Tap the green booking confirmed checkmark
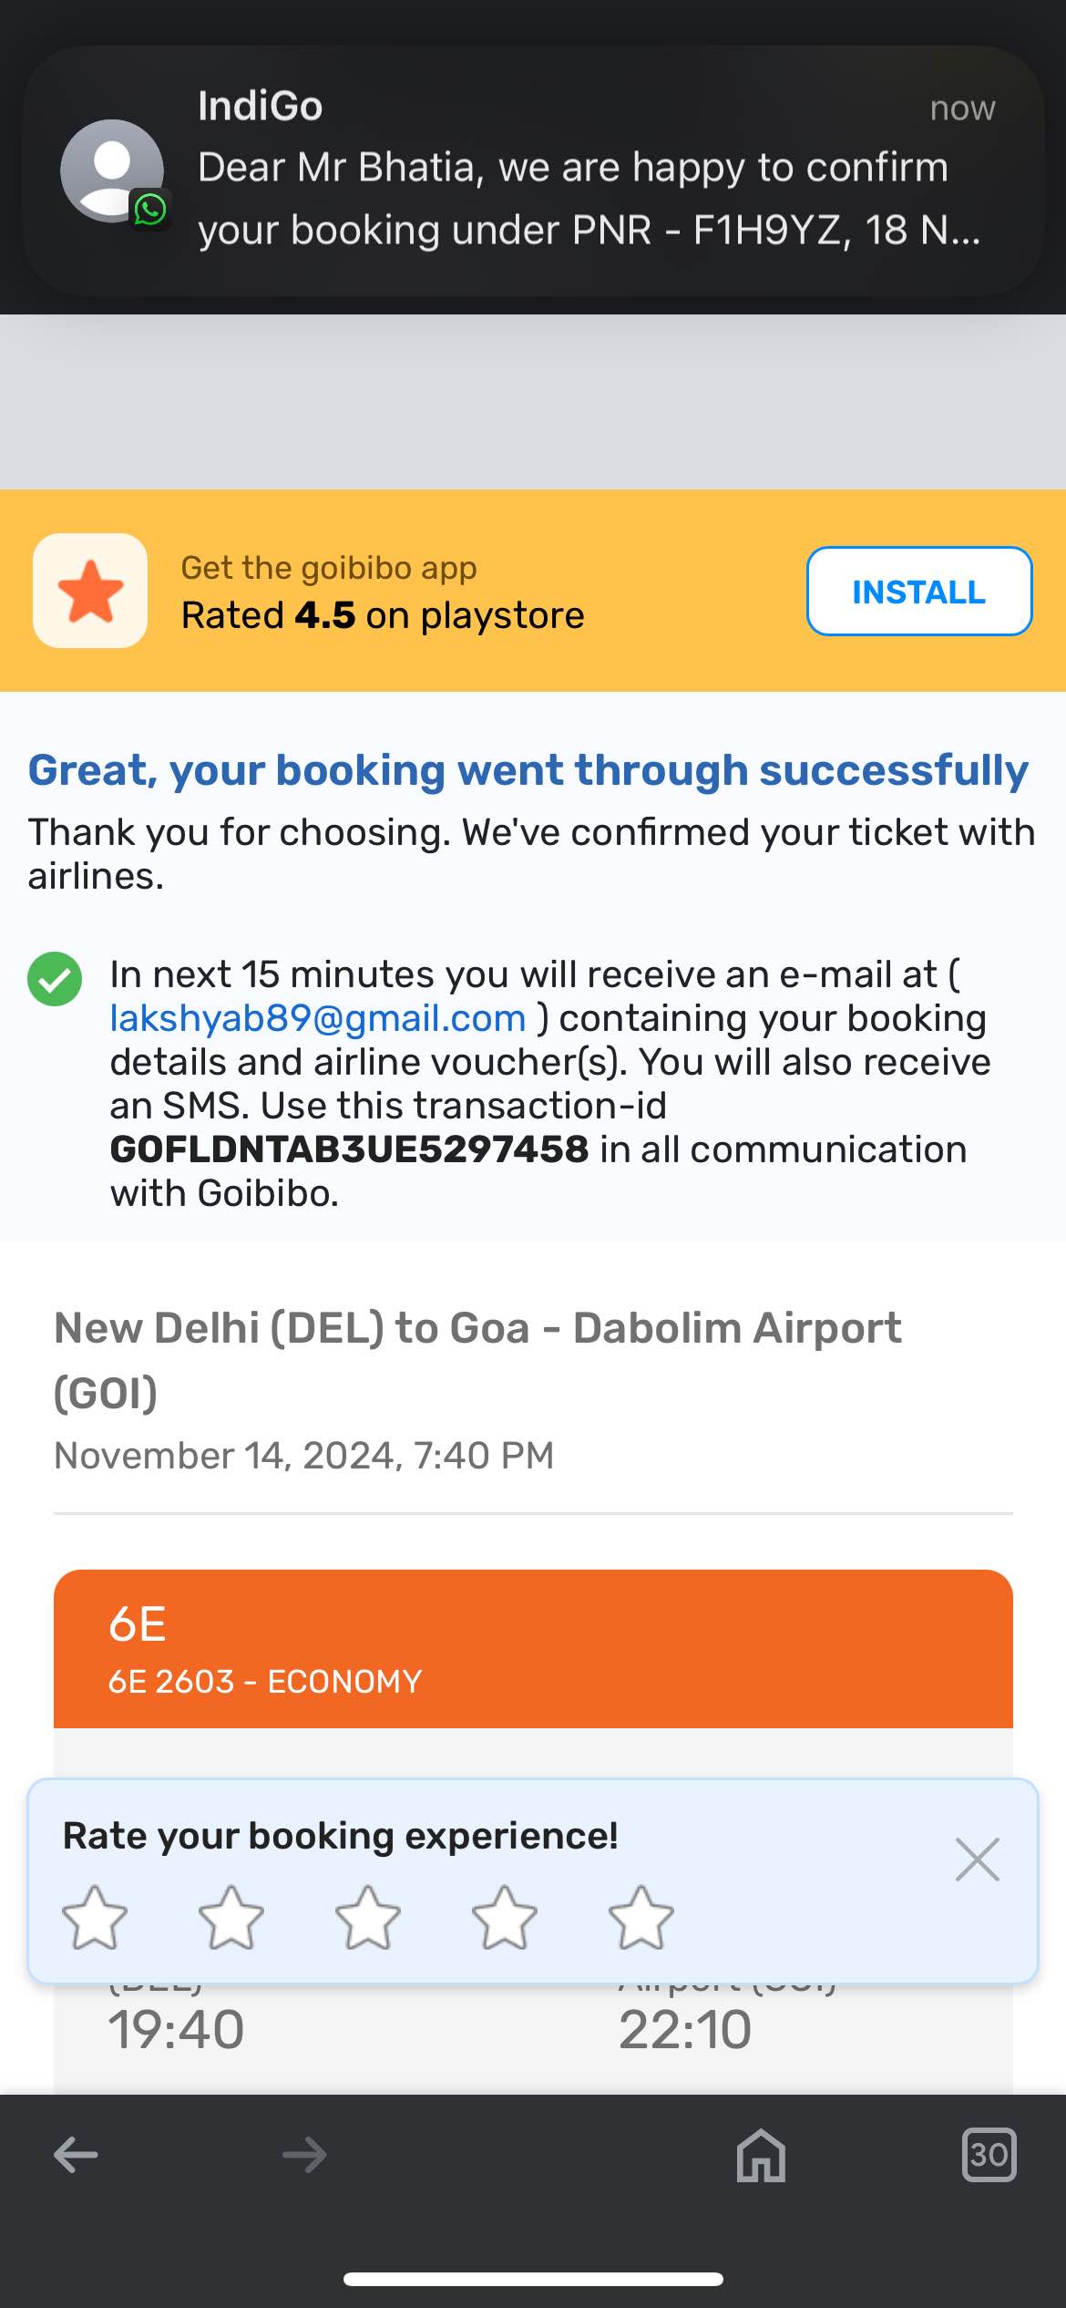 (x=55, y=979)
